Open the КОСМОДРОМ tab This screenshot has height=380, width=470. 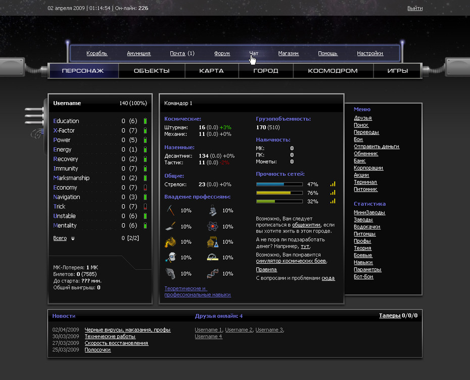pos(333,71)
